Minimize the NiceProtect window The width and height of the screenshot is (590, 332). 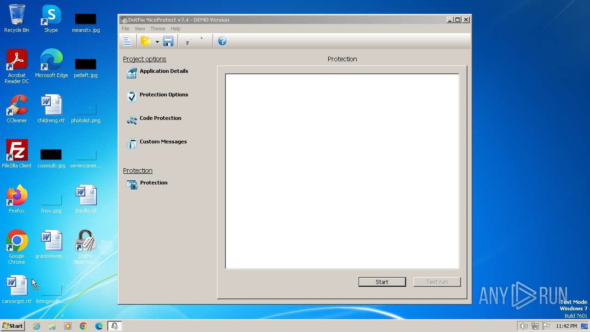[450, 19]
